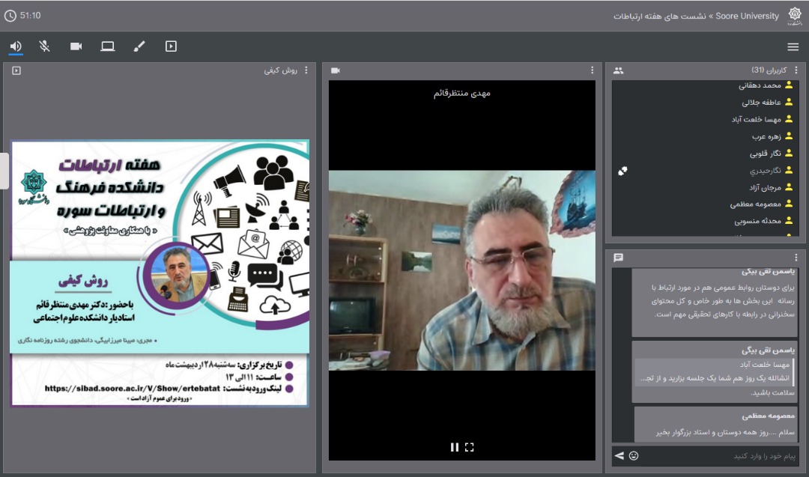The height and width of the screenshot is (477, 809).
Task: Select user محدثه منسوبی
Action: tap(757, 221)
